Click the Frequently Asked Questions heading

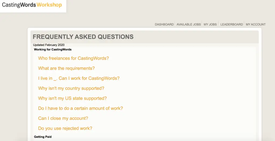point(83,37)
